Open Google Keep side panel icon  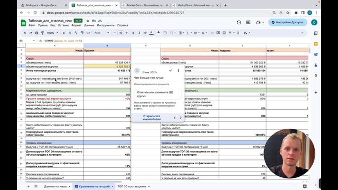[316, 44]
